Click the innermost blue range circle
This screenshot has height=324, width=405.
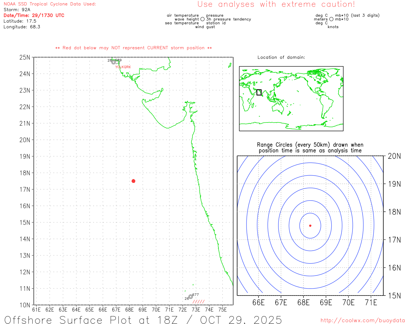pyautogui.click(x=310, y=226)
